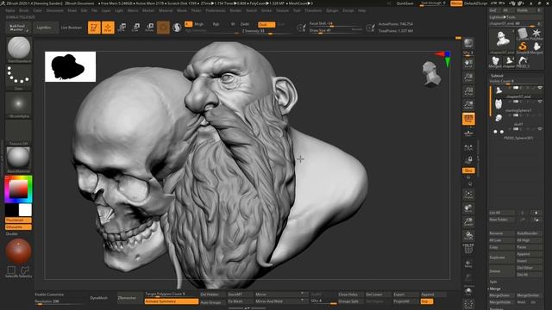Toggle the Zadd mode button
This screenshot has width=552, height=310.
[x=245, y=24]
